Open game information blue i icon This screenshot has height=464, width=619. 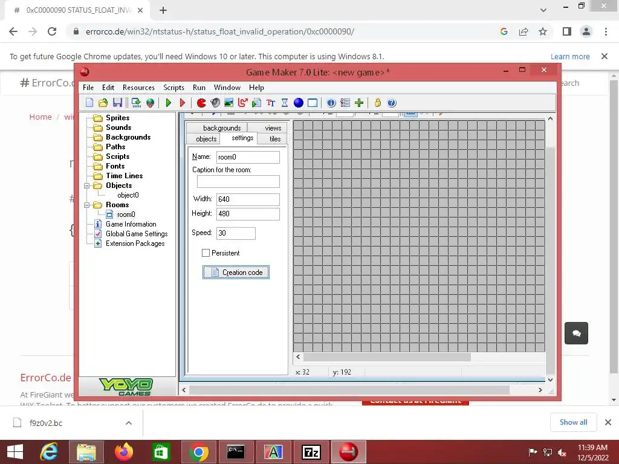(x=331, y=103)
